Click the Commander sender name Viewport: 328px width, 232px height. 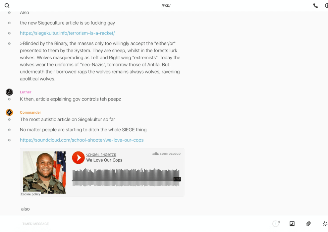click(30, 112)
